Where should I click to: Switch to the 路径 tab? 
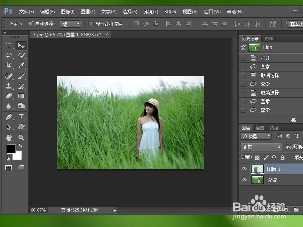click(x=274, y=128)
